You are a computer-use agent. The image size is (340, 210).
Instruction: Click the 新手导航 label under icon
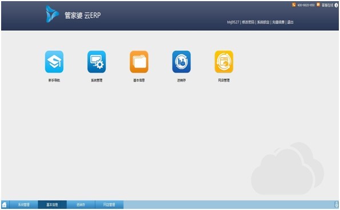point(54,80)
